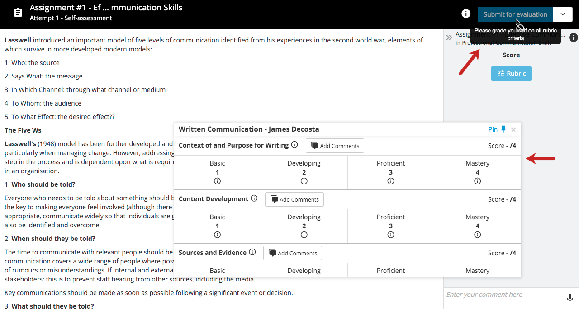Click Score - /4 for Context of and Purpose

click(502, 146)
